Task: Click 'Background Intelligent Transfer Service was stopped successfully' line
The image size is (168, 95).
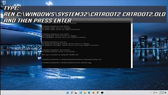Action: 70,45
